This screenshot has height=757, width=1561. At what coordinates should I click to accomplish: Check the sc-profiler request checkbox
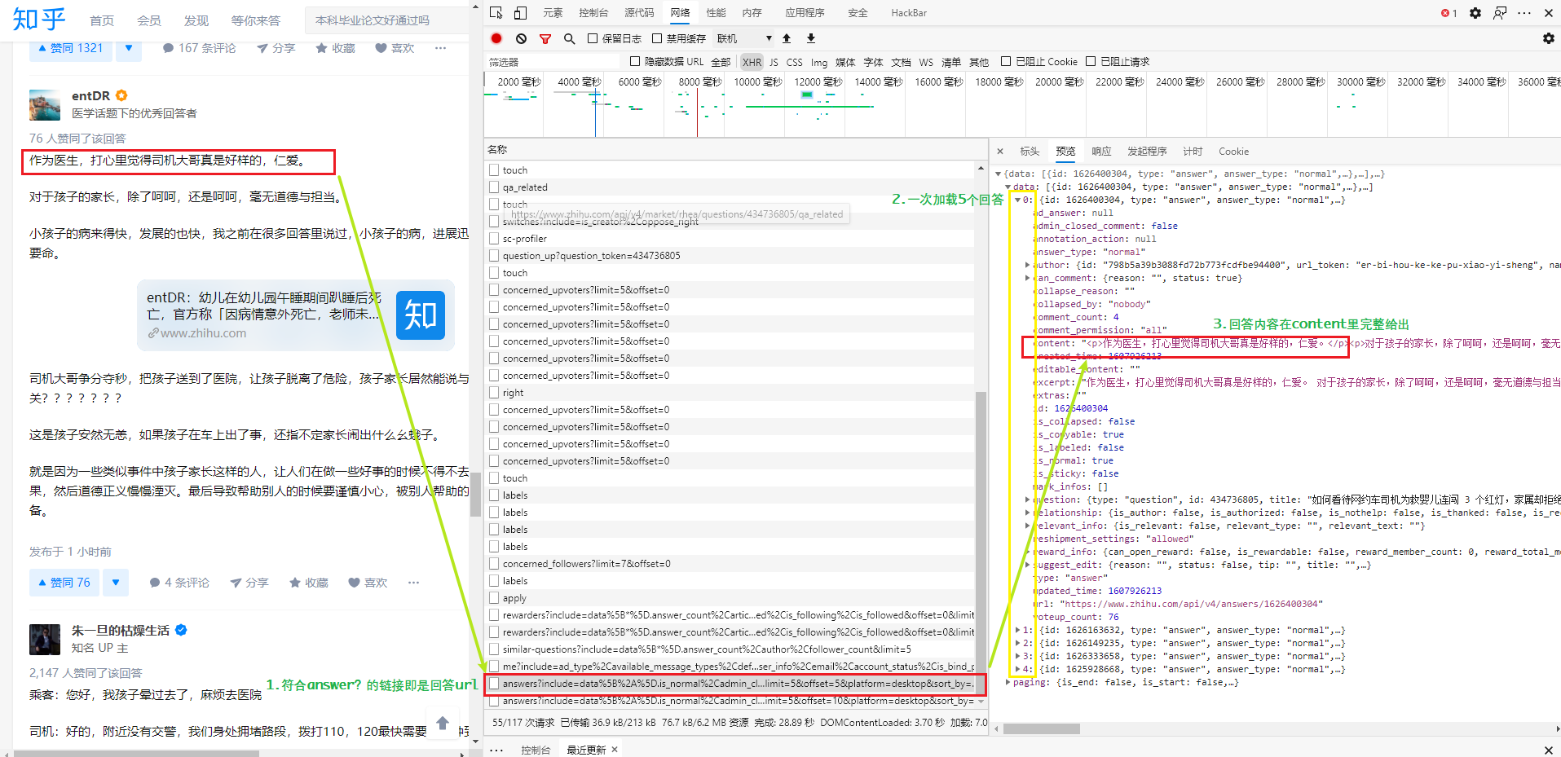pos(494,239)
